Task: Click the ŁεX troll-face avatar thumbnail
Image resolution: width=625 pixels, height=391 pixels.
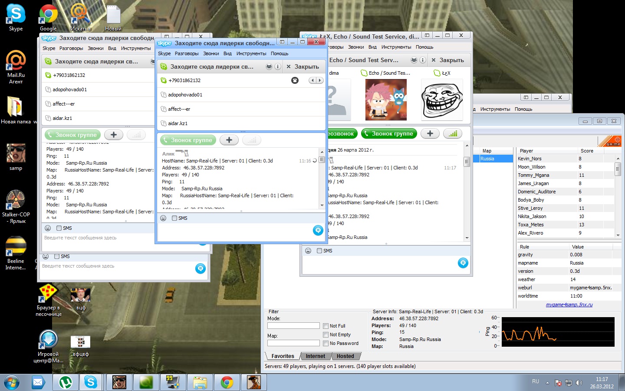Action: click(442, 100)
